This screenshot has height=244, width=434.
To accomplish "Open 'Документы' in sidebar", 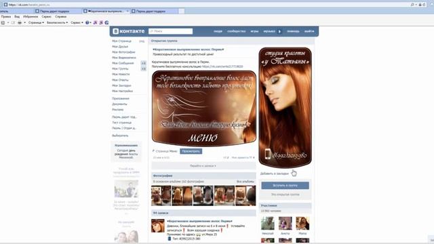I will pos(119,104).
